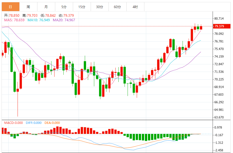Click the -0.167 MACD axis label
Viewport: 233px width, 153px height.
coord(218,135)
